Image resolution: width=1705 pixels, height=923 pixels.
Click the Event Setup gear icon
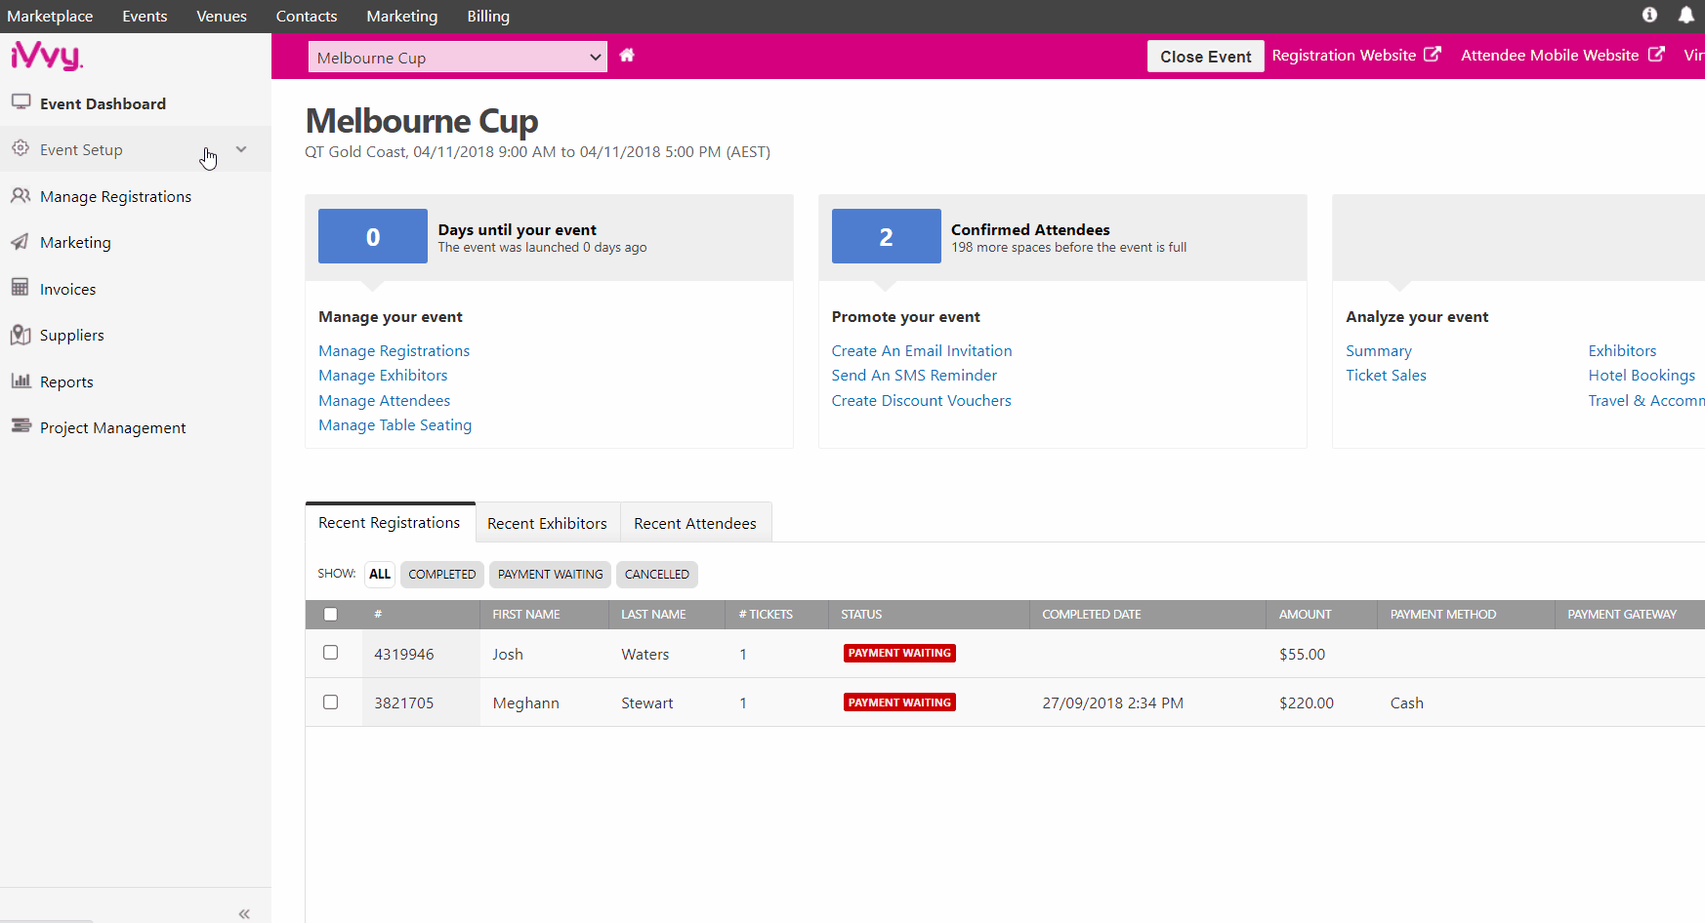(21, 148)
